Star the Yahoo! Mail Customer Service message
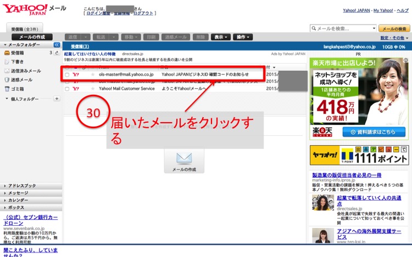Image resolution: width=412 pixels, height=257 pixels. coord(92,89)
